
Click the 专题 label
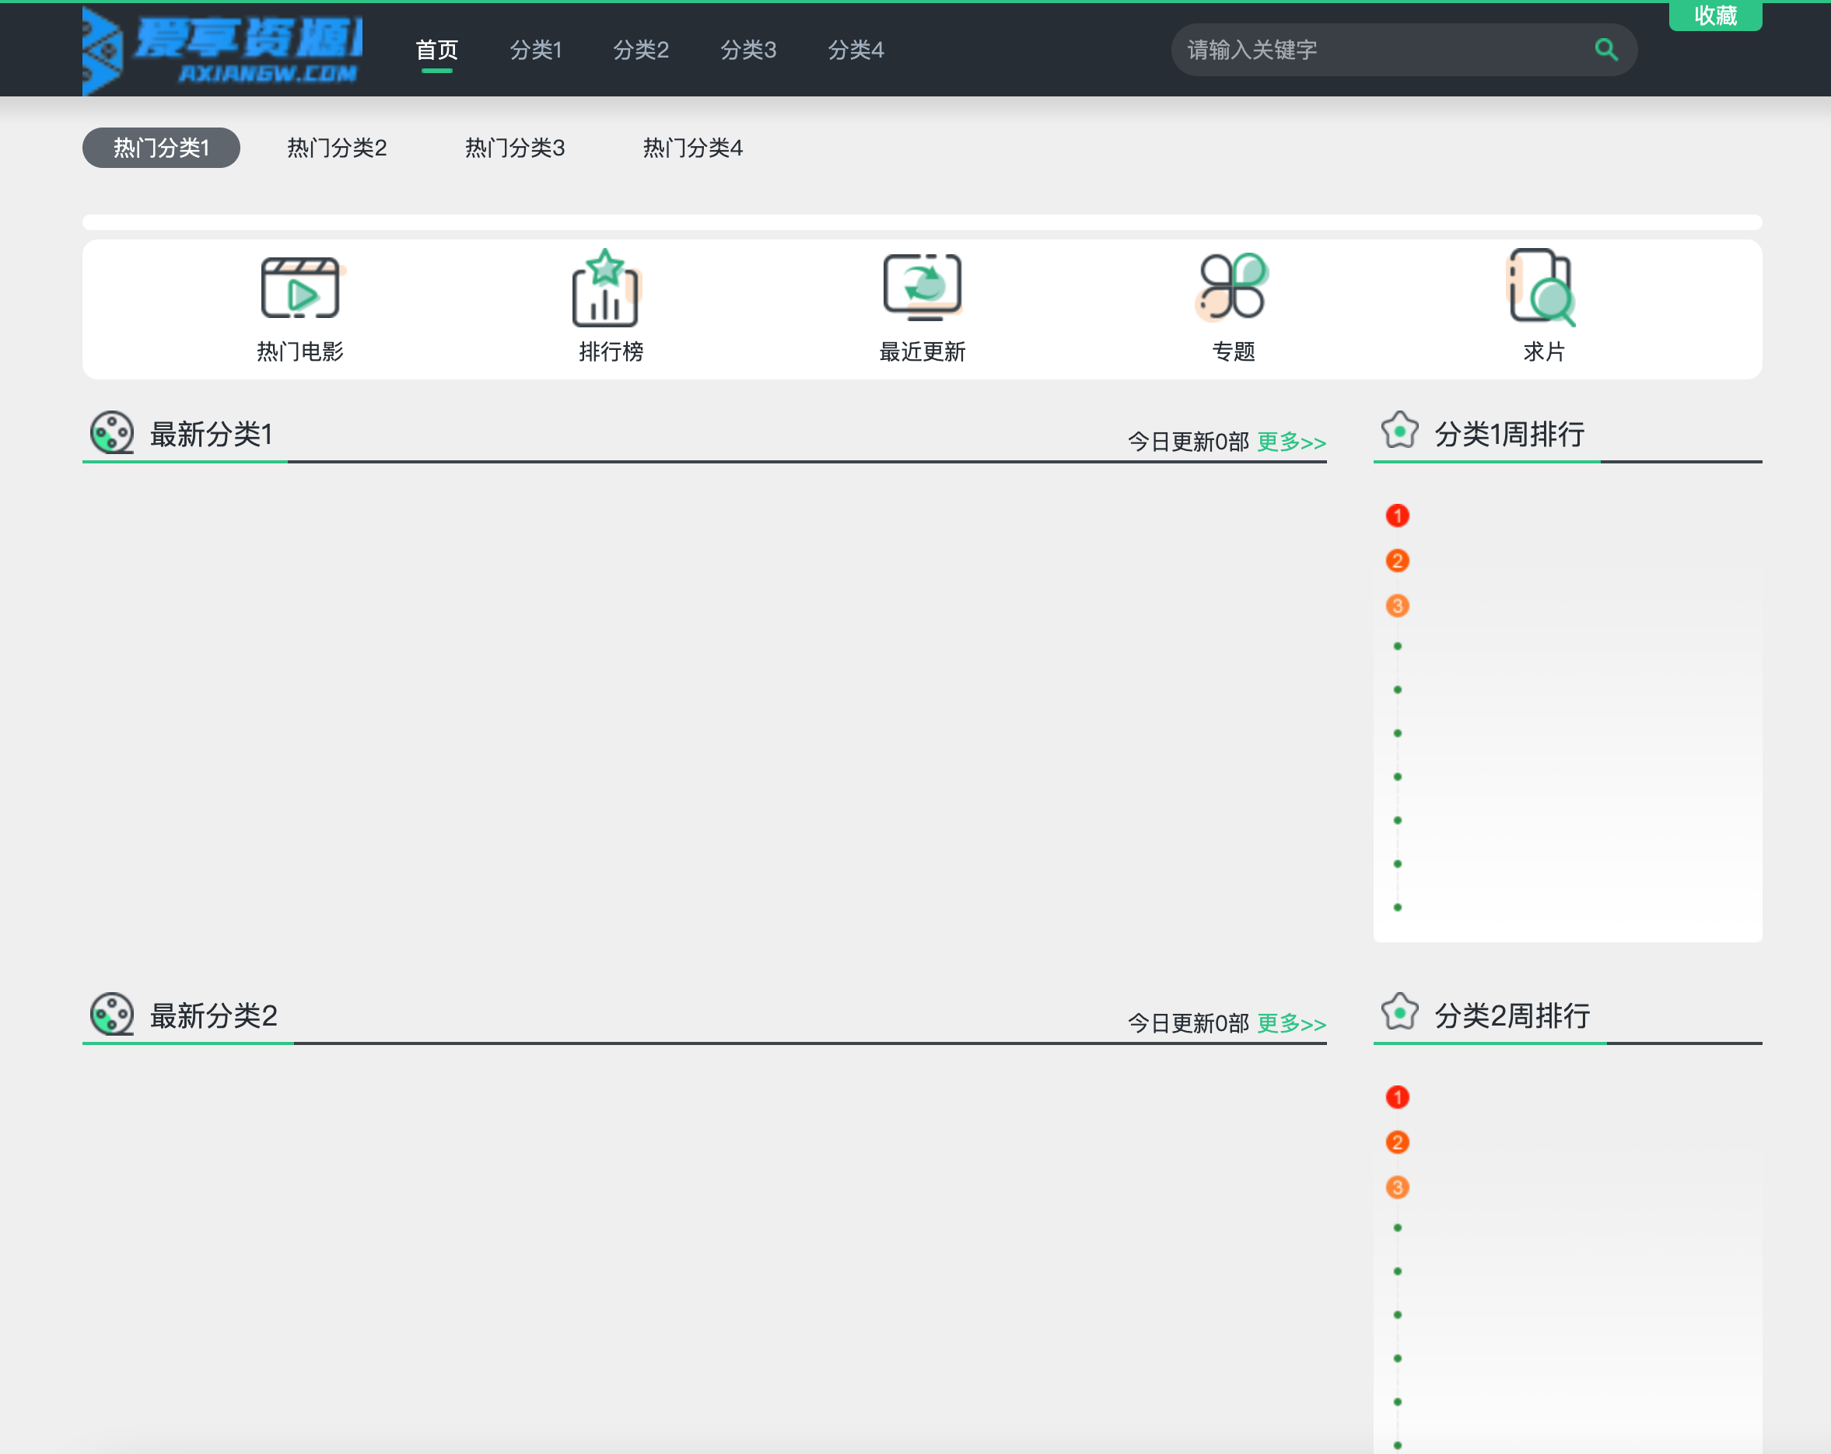(x=1233, y=351)
